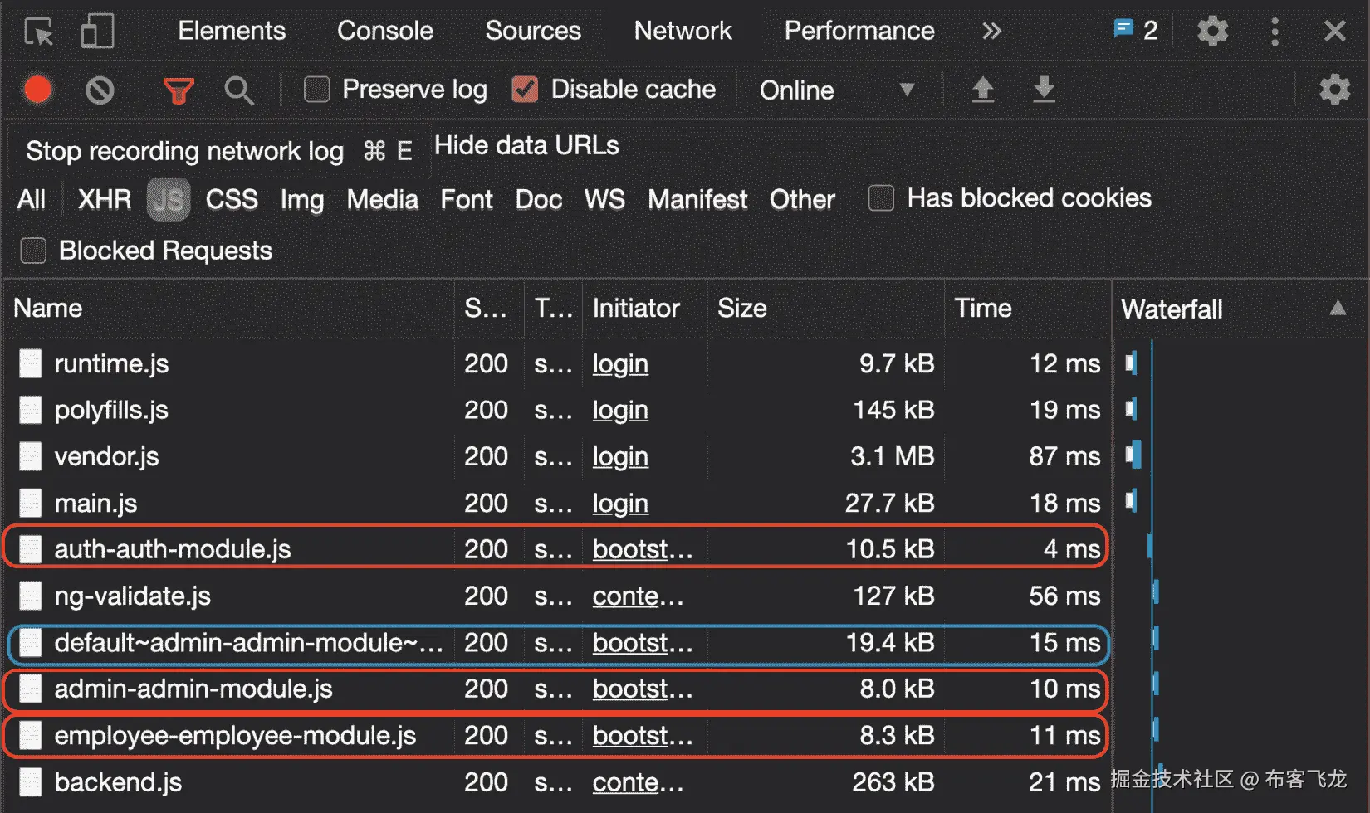The height and width of the screenshot is (813, 1370).
Task: Click Hide data URLs
Action: (x=526, y=146)
